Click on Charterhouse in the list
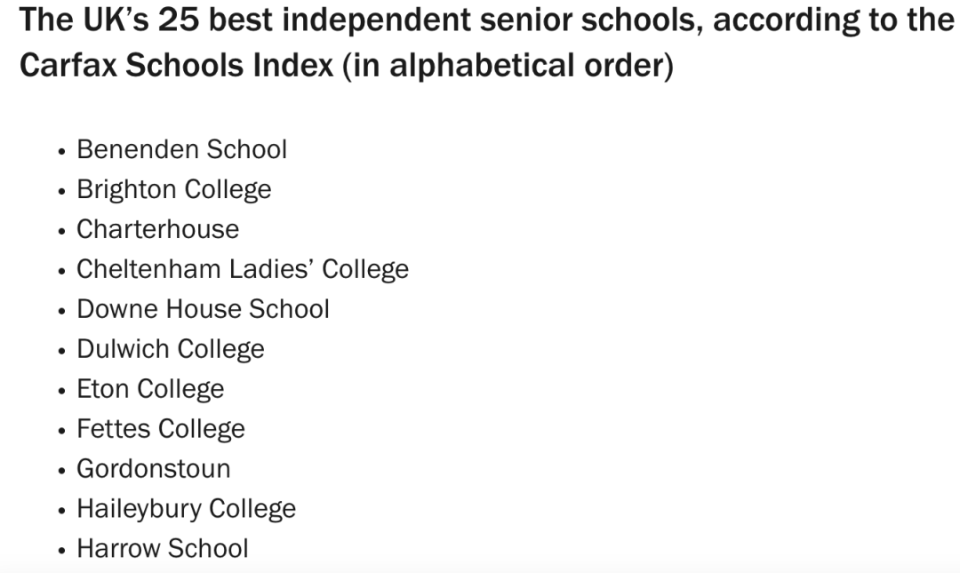Screen dimensions: 960x573 point(158,229)
